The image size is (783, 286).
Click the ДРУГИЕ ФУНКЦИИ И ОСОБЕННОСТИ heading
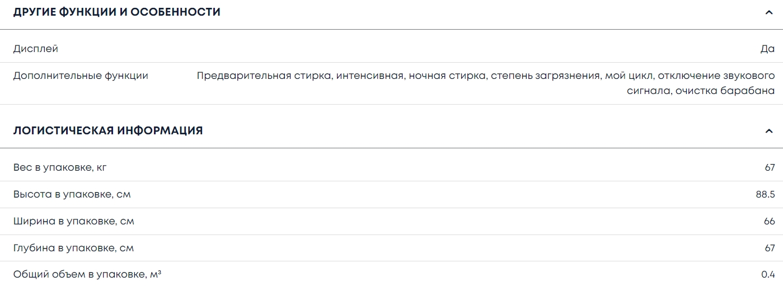coord(116,12)
